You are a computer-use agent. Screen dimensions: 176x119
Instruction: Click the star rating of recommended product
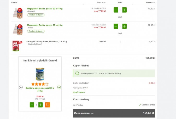40,84
